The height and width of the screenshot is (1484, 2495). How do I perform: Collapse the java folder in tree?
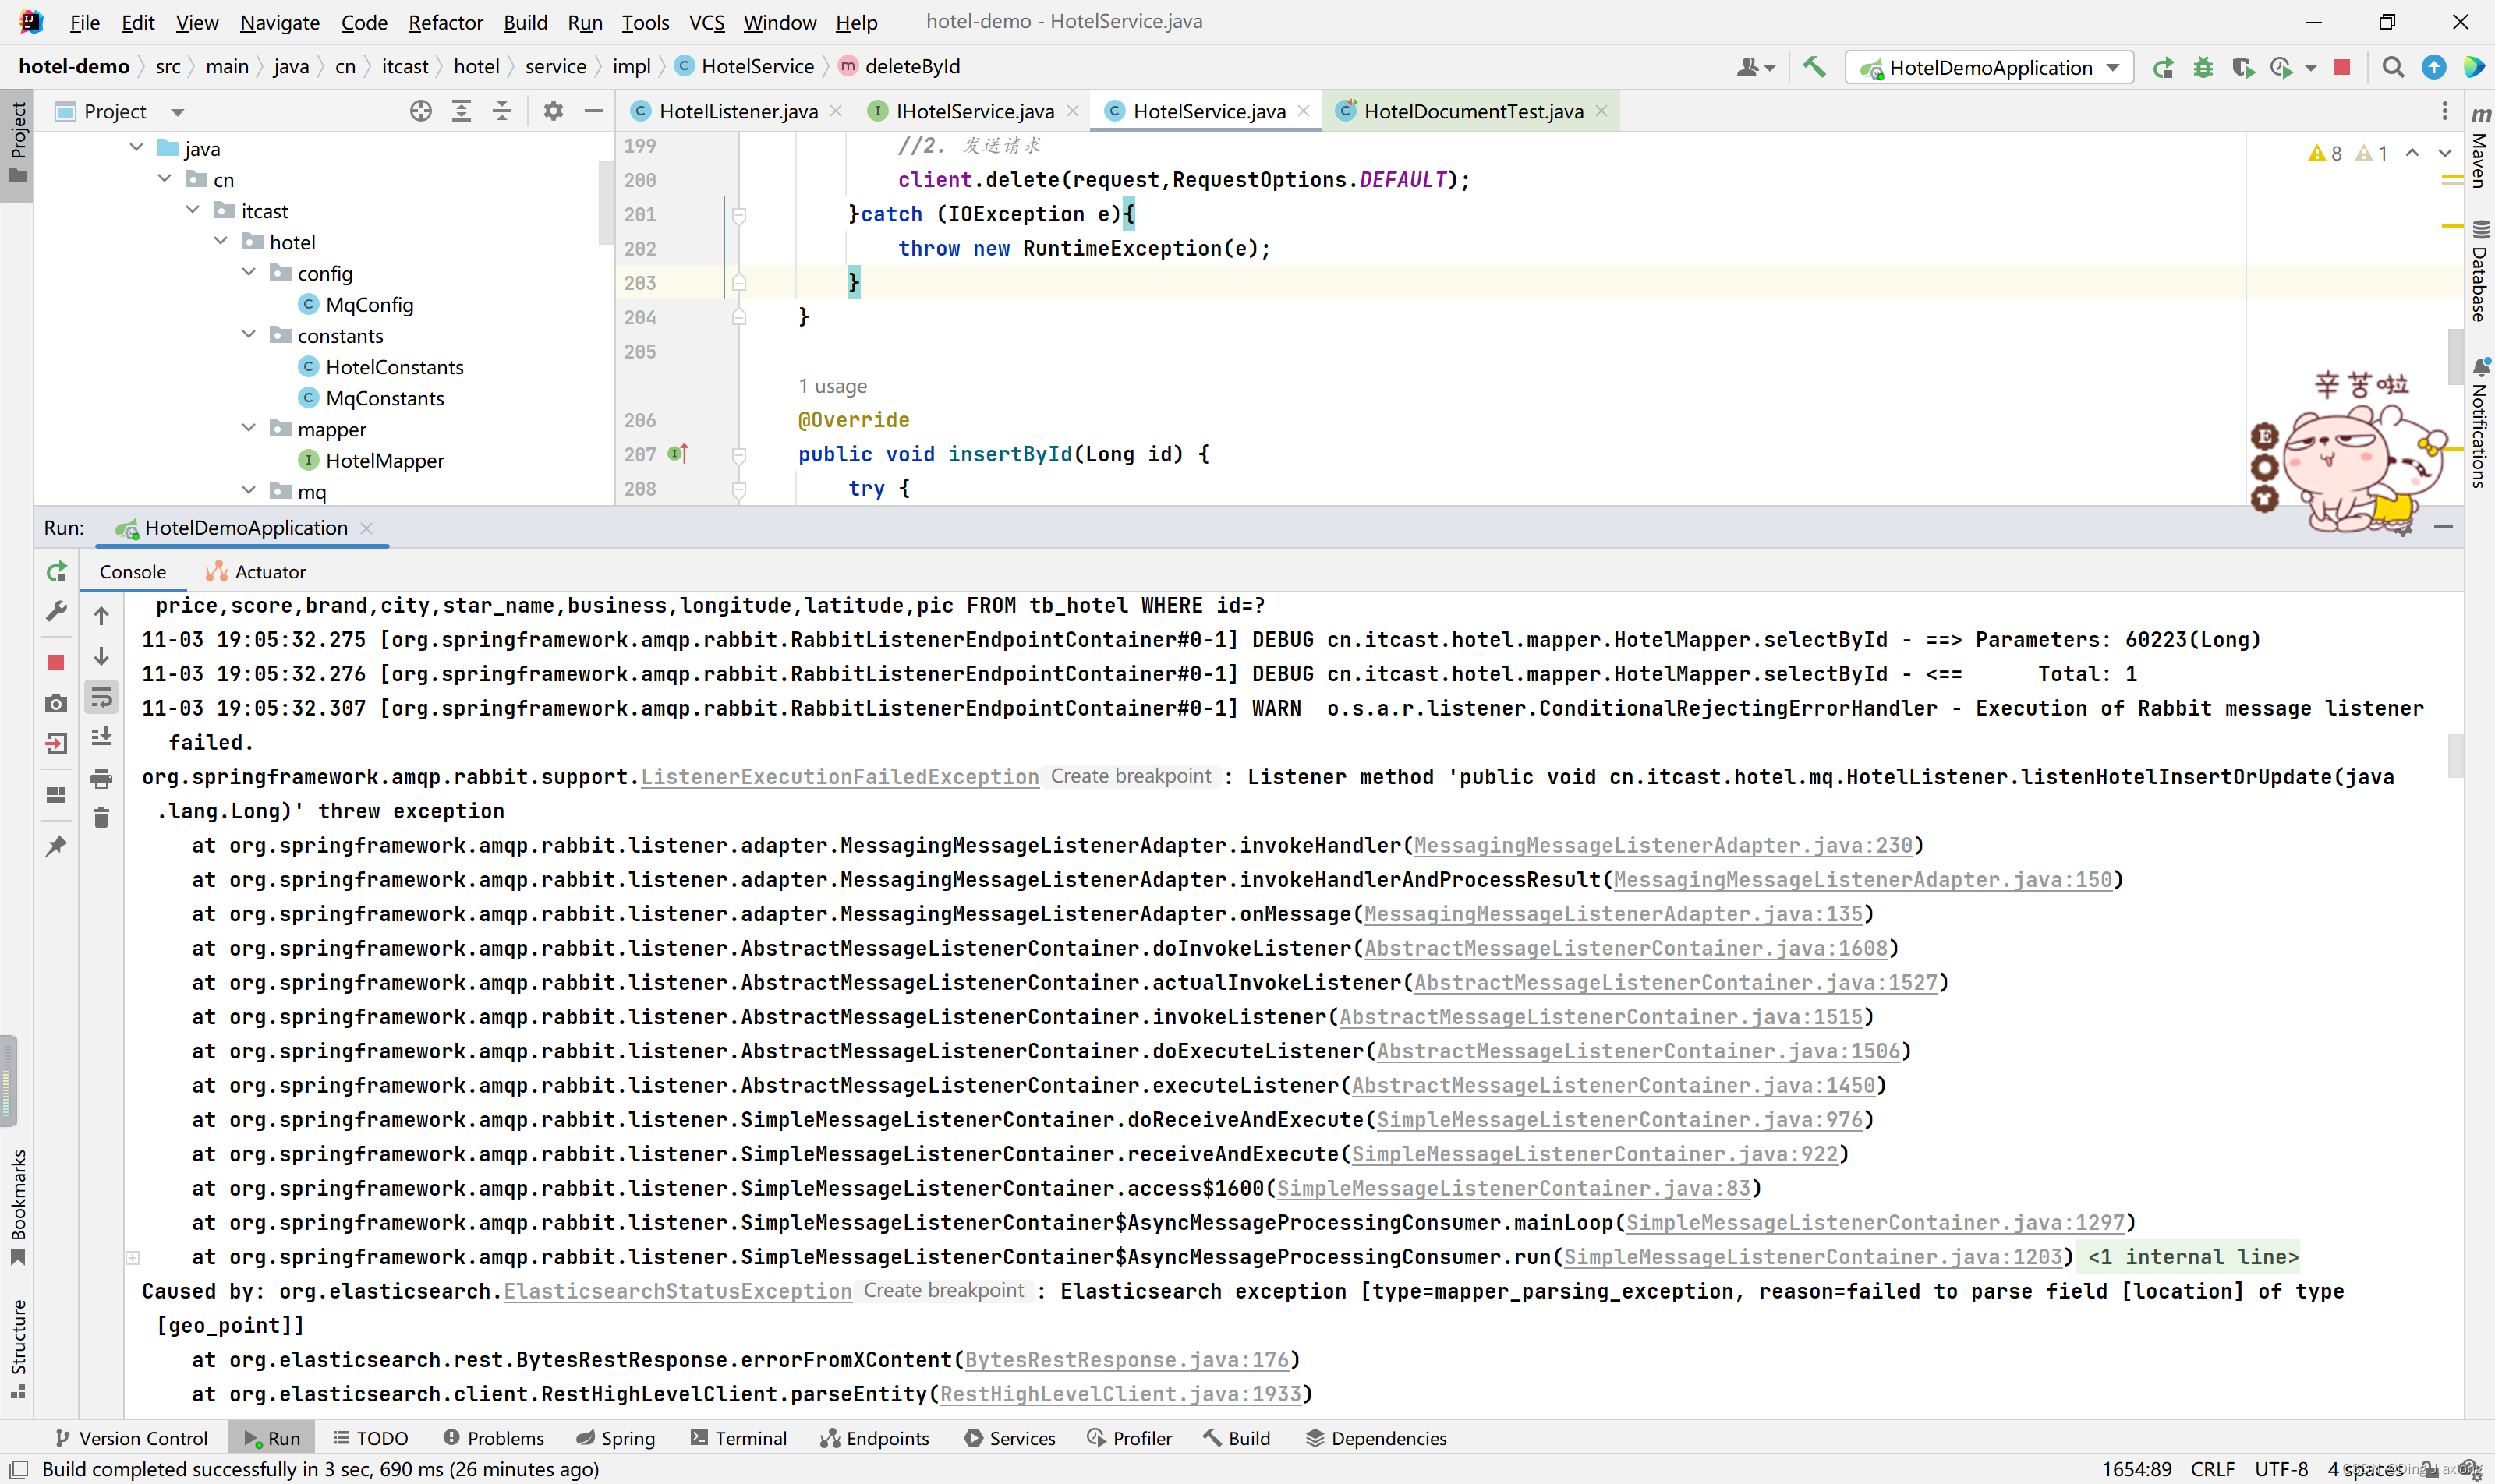[x=136, y=148]
